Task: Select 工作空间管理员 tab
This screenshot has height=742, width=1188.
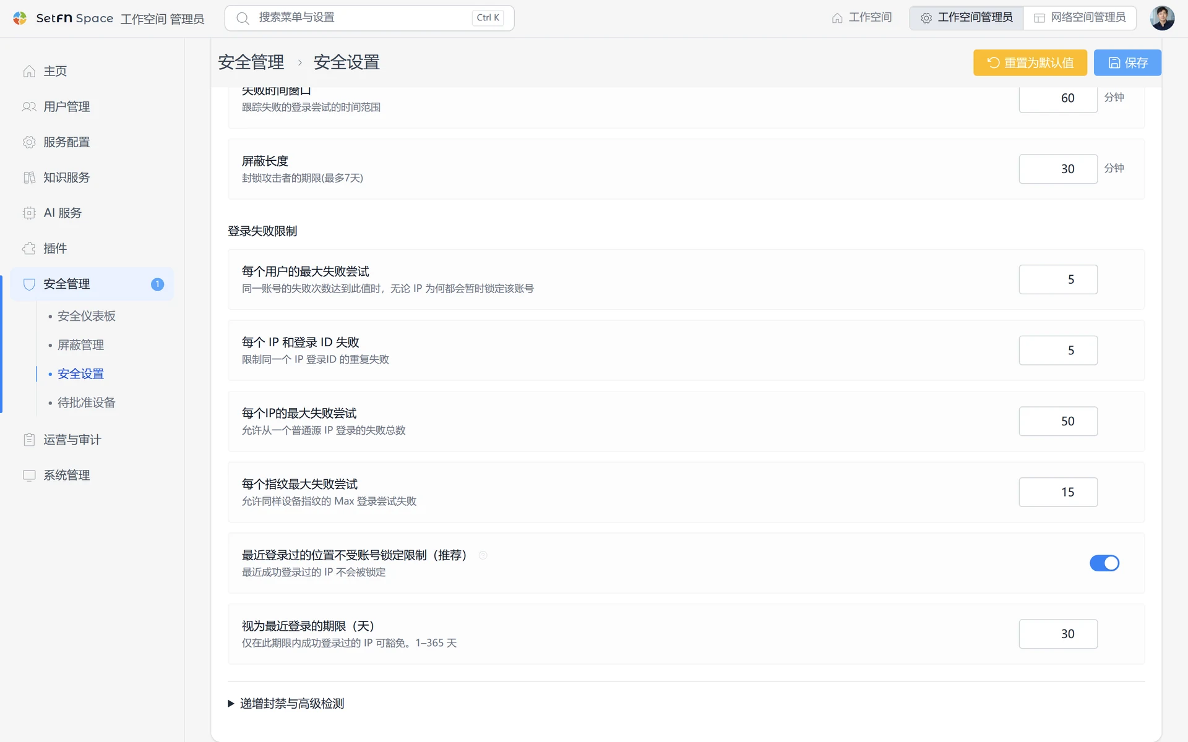Action: [x=966, y=18]
